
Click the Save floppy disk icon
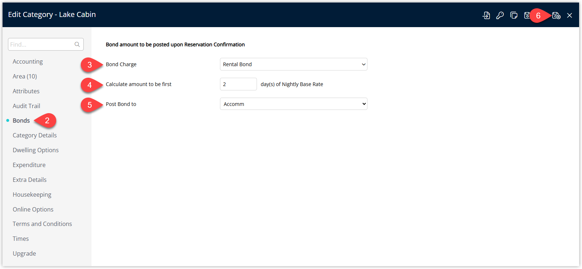pyautogui.click(x=527, y=15)
